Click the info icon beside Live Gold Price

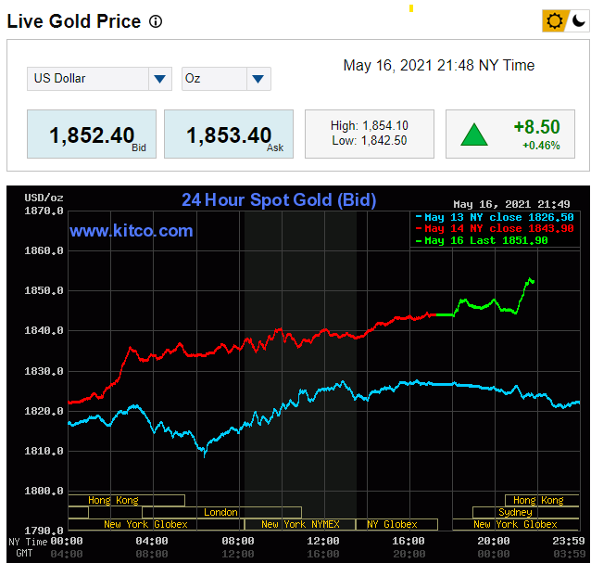click(156, 21)
